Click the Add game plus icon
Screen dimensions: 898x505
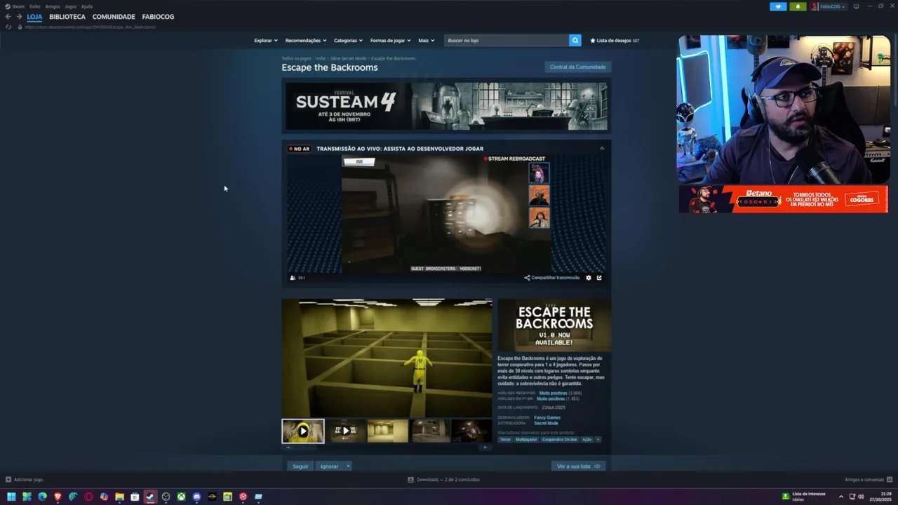coord(8,480)
